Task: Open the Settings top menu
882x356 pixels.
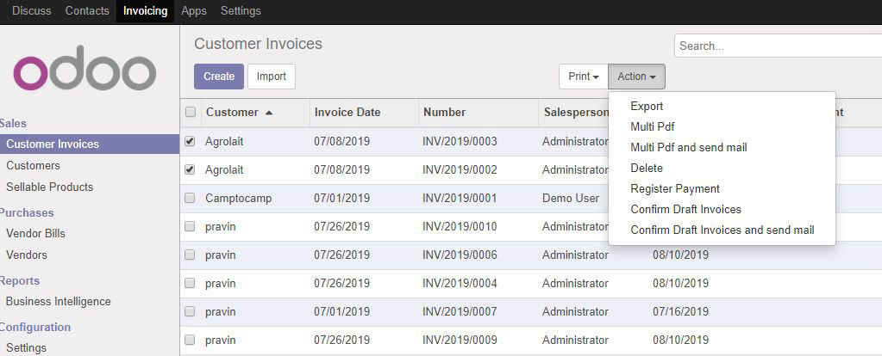Action: [x=241, y=10]
